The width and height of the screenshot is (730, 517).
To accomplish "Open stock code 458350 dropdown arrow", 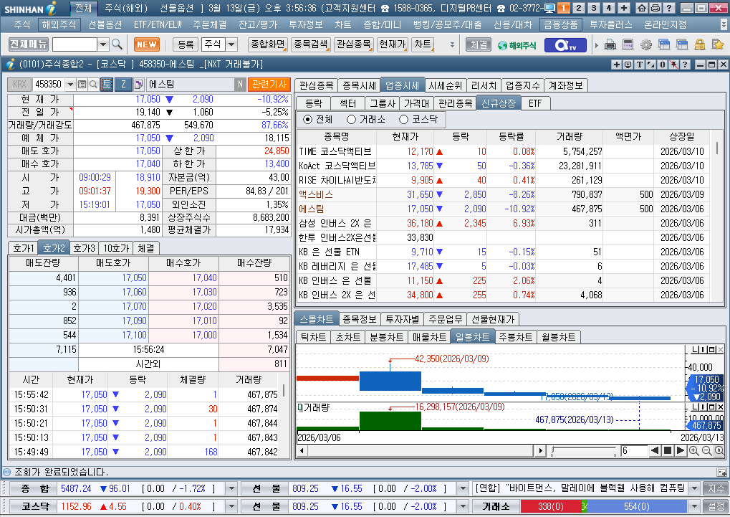I will pos(70,85).
